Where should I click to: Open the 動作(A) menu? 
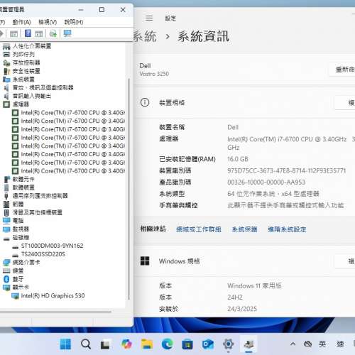pyautogui.click(x=21, y=22)
